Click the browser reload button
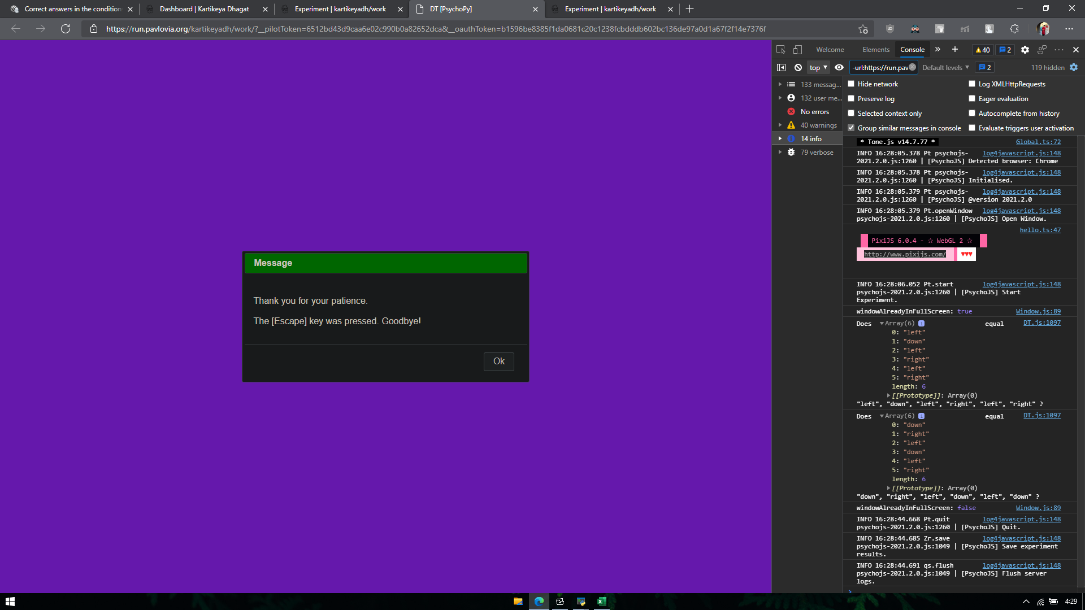Viewport: 1085px width, 610px height. point(66,29)
